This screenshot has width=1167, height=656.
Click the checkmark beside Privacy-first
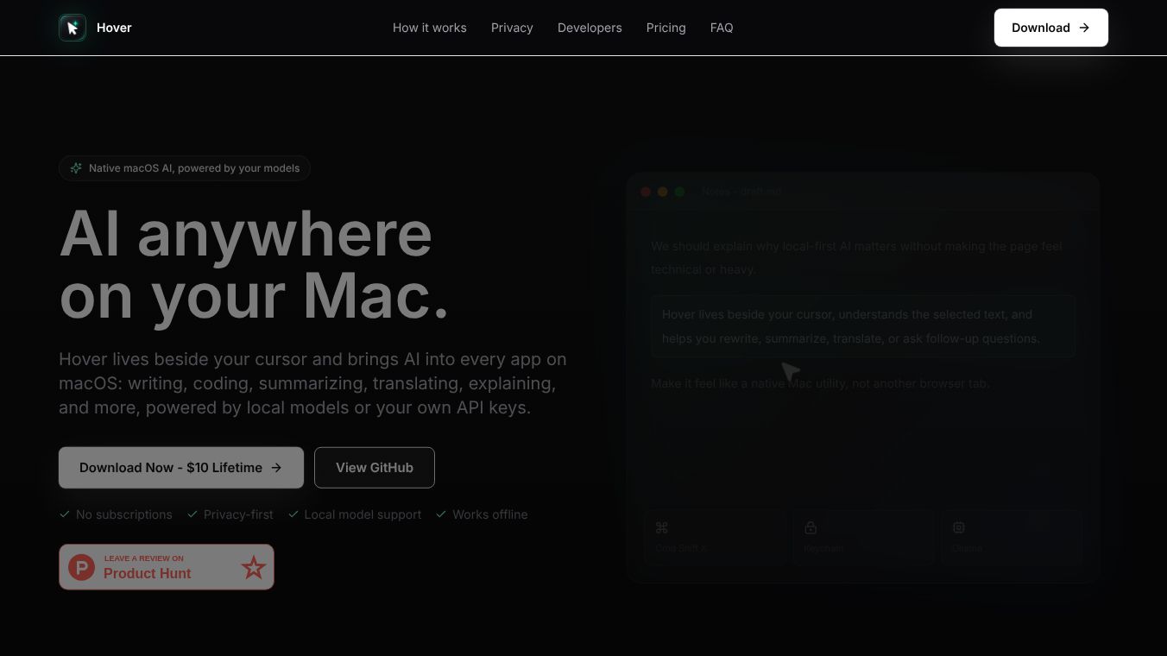click(192, 514)
